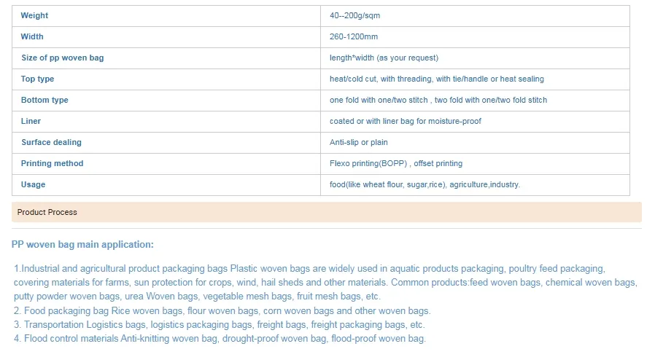Click the PP woven bag main application heading
The image size is (647, 357).
[x=82, y=244]
